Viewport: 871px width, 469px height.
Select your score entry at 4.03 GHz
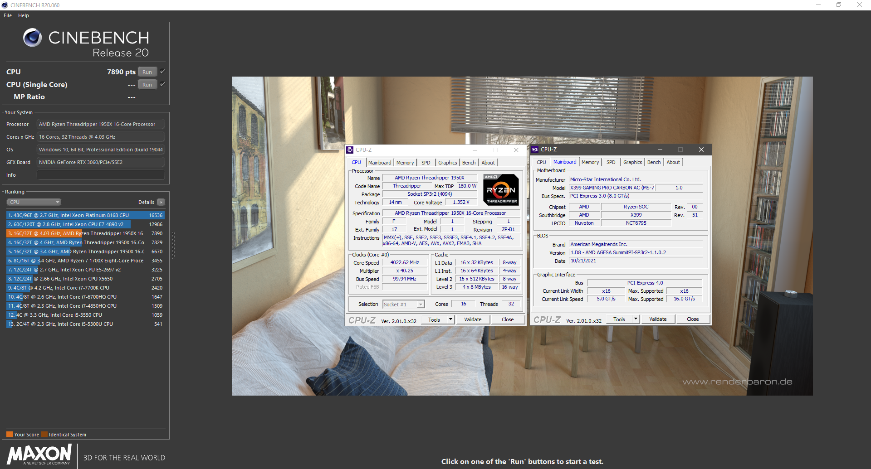click(85, 233)
